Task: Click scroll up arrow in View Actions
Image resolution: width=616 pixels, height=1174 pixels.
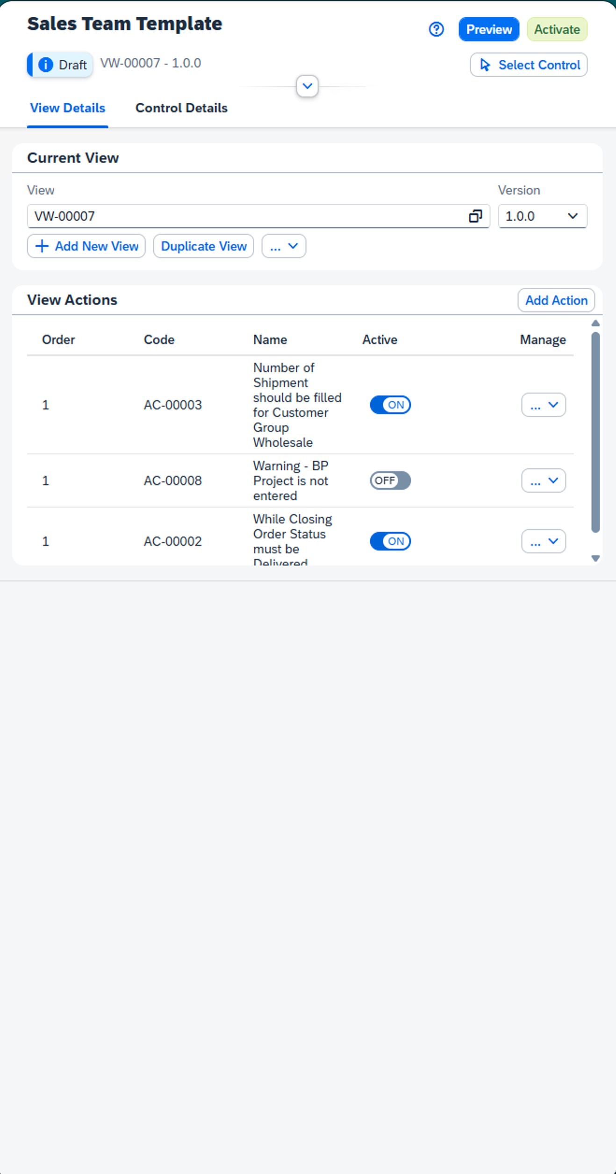Action: 595,323
